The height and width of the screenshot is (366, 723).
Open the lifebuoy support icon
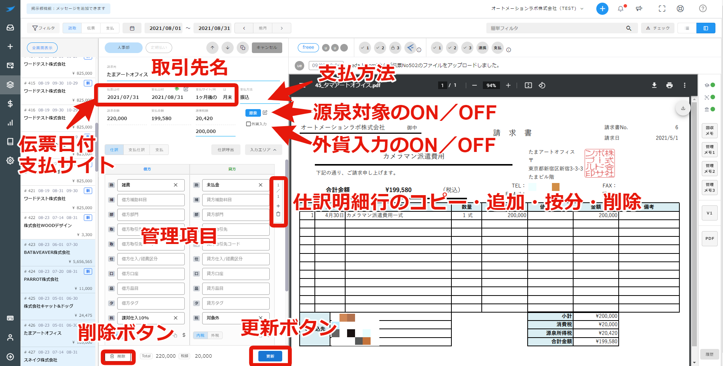click(x=681, y=9)
